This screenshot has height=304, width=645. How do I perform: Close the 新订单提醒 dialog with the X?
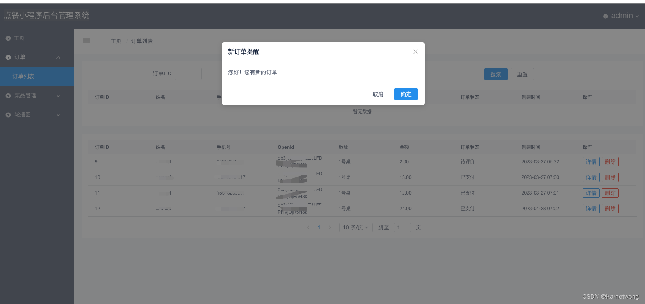[x=415, y=52]
